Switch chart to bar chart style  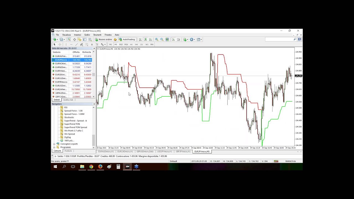(x=140, y=40)
